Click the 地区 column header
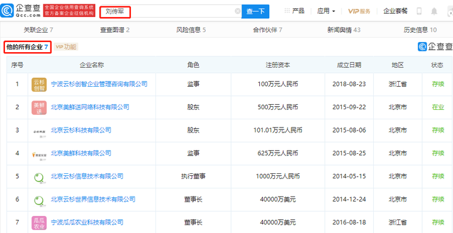The height and width of the screenshot is (233, 453). [398, 65]
